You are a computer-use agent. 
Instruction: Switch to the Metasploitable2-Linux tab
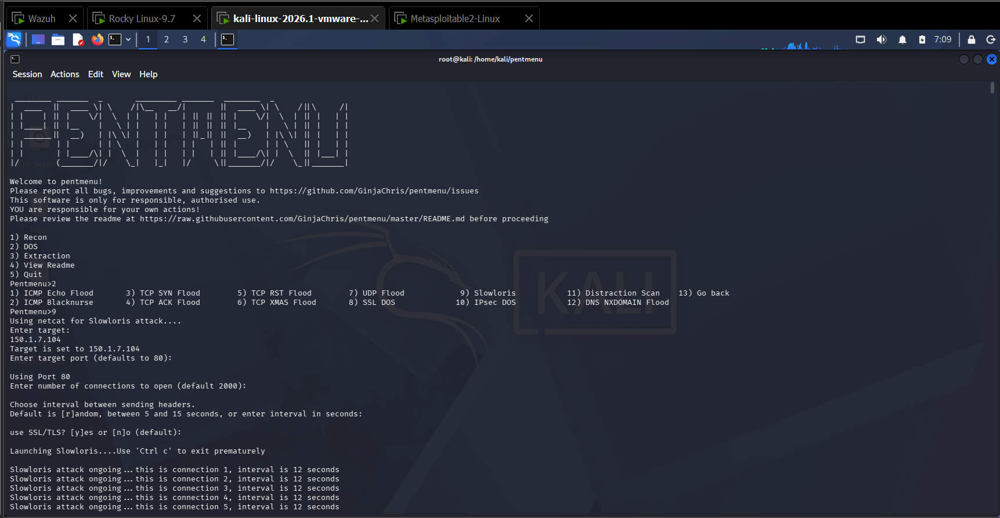455,19
